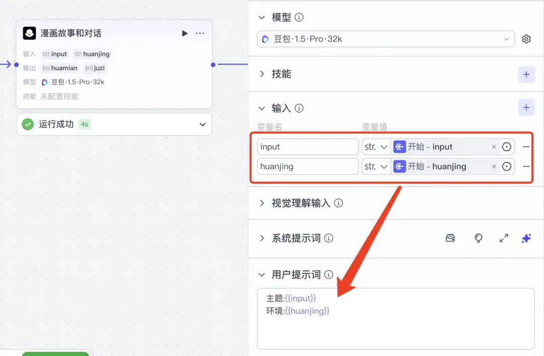The width and height of the screenshot is (544, 356).
Task: Click AI optimize sparkle icon in 系统提示词
Action: 526,238
